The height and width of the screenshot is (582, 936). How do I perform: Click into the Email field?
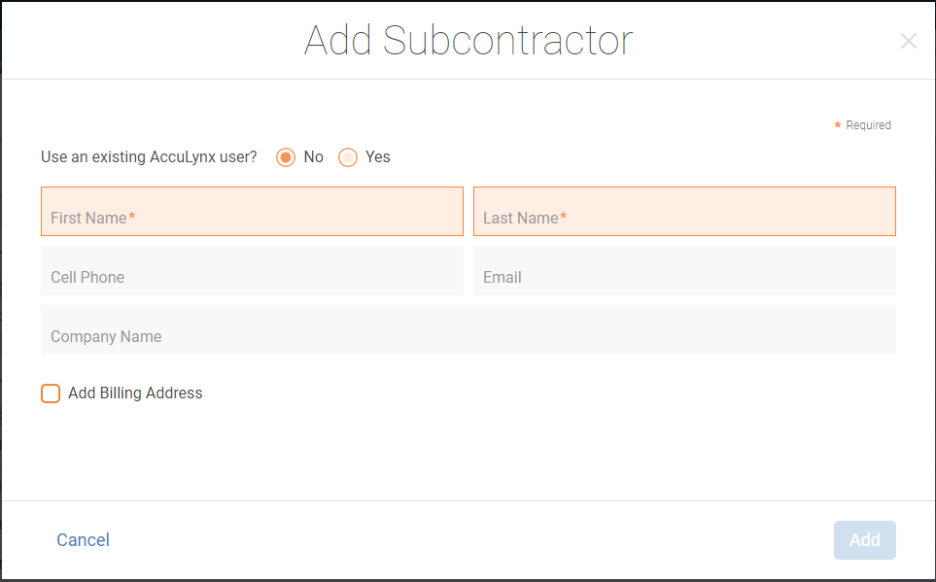coord(684,270)
